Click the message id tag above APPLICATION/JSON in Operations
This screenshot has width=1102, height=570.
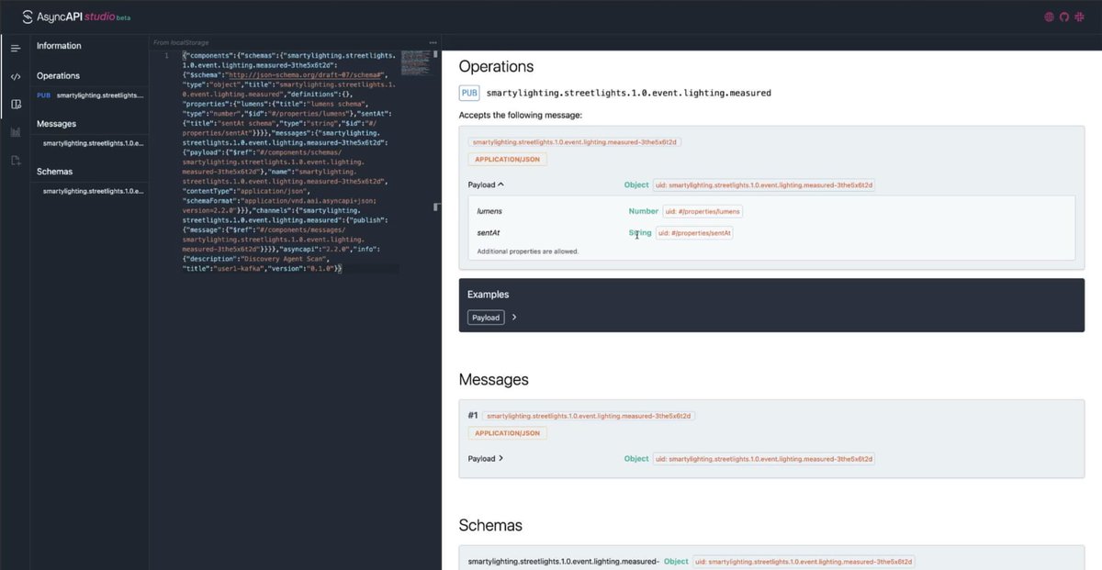(x=575, y=141)
